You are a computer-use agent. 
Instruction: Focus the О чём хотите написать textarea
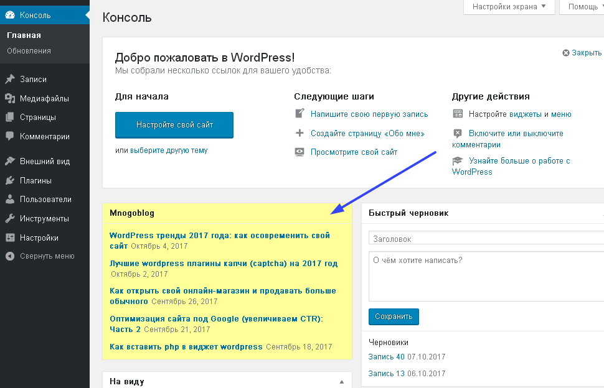click(x=486, y=277)
